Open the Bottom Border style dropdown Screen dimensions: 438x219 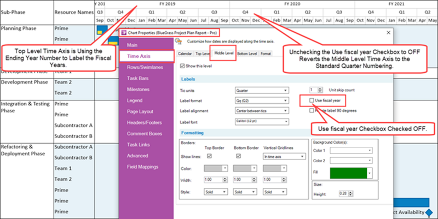(245, 192)
